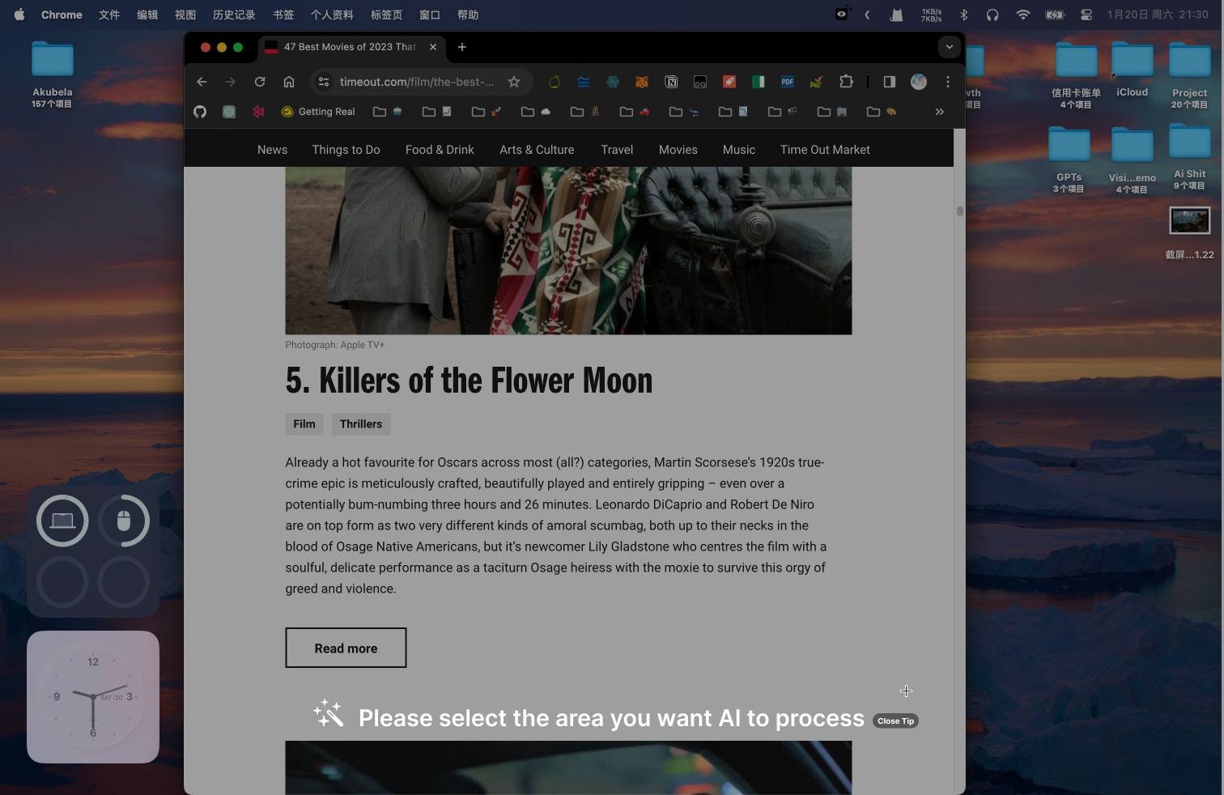Click the Killers of the Flower Moon photo
The width and height of the screenshot is (1224, 795).
point(568,250)
